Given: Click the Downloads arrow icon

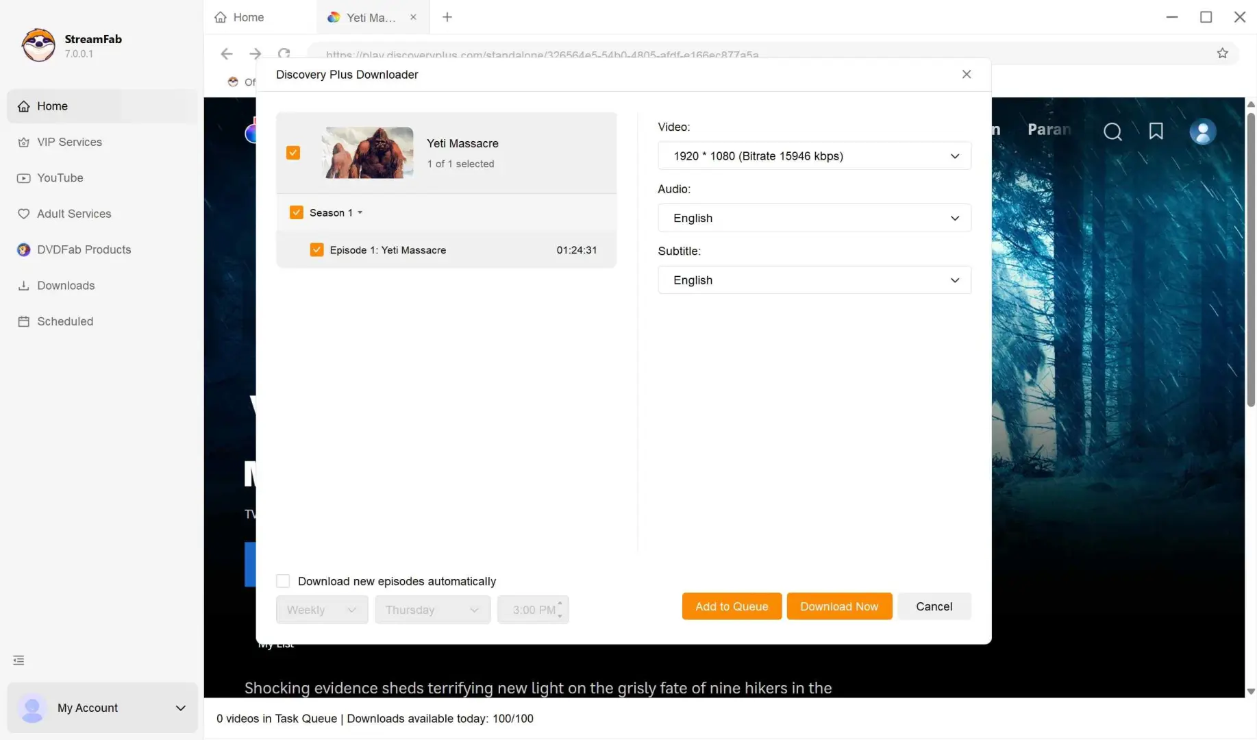Looking at the screenshot, I should click(x=23, y=286).
